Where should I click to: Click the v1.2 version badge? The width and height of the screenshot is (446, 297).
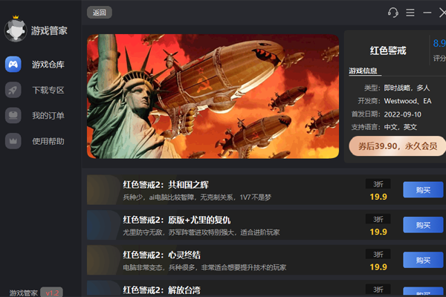coord(52,293)
